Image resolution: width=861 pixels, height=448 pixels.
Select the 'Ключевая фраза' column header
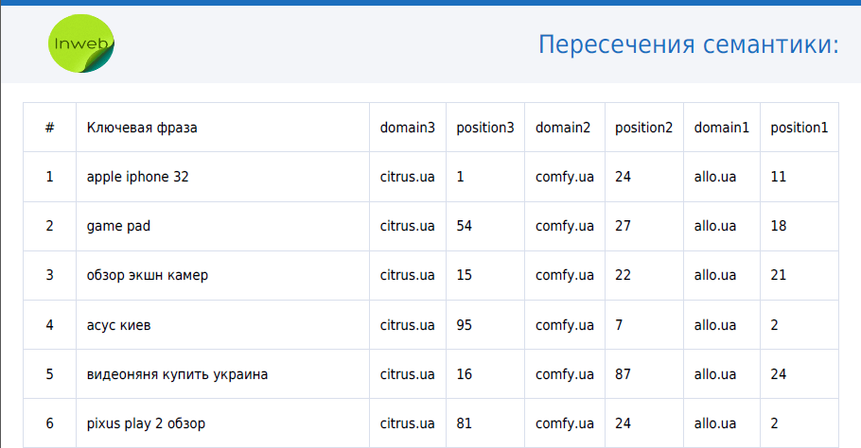223,128
